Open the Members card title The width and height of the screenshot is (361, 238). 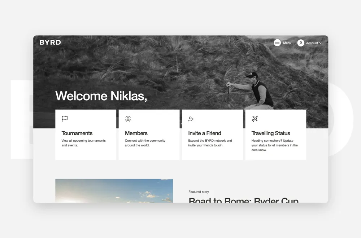pos(136,133)
